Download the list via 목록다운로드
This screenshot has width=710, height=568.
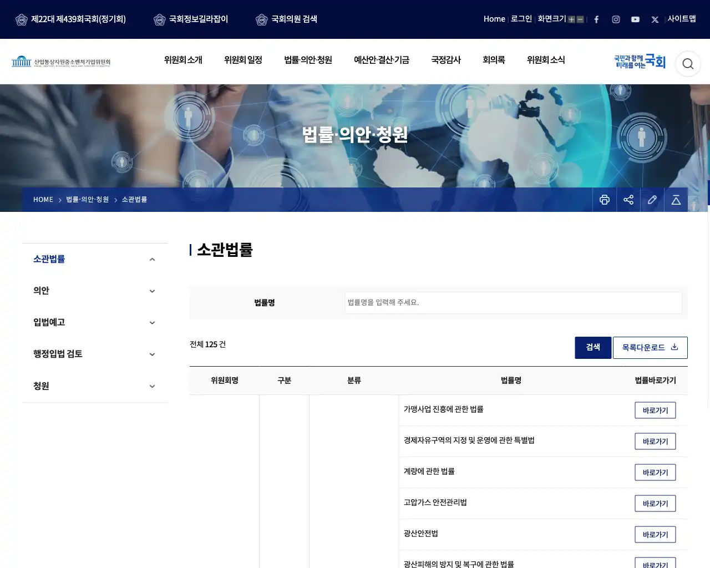tap(650, 348)
